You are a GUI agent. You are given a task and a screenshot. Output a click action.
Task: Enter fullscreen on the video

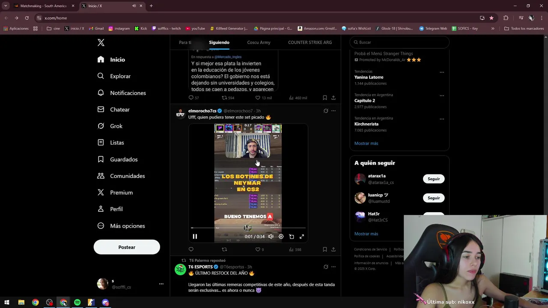tap(302, 237)
